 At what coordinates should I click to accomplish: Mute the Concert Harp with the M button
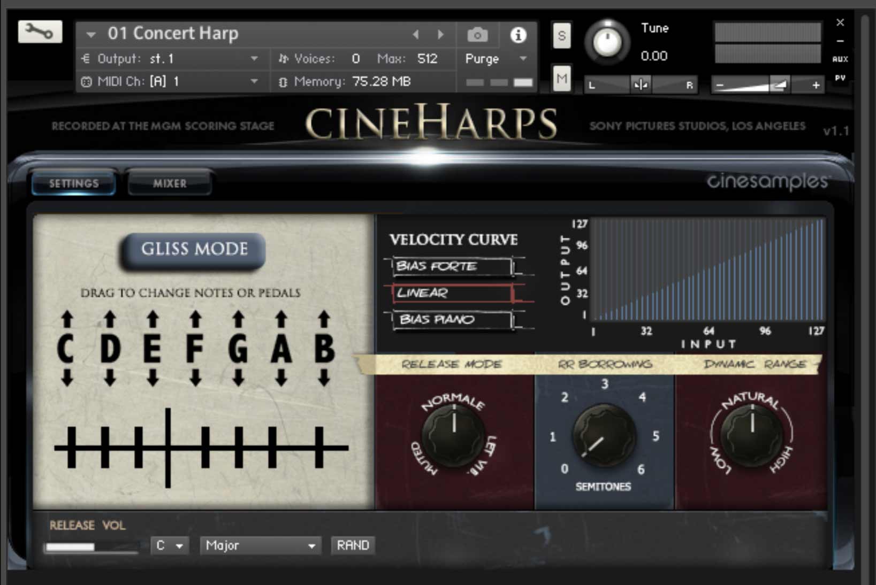coord(561,79)
